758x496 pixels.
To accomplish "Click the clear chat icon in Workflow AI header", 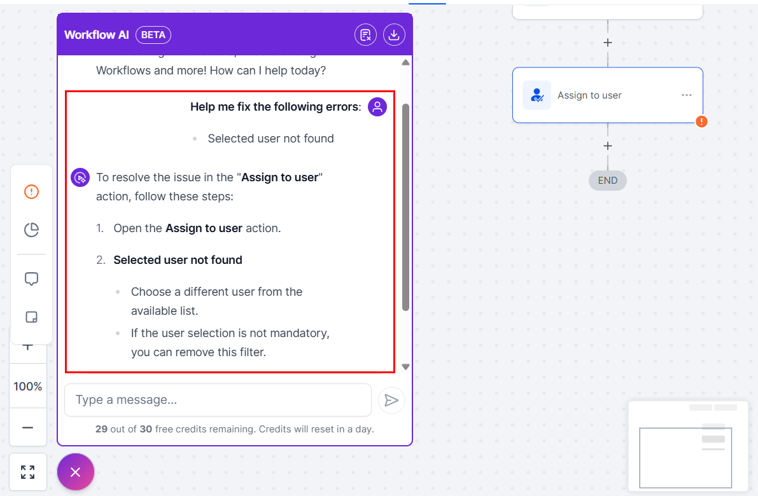I will [x=365, y=35].
